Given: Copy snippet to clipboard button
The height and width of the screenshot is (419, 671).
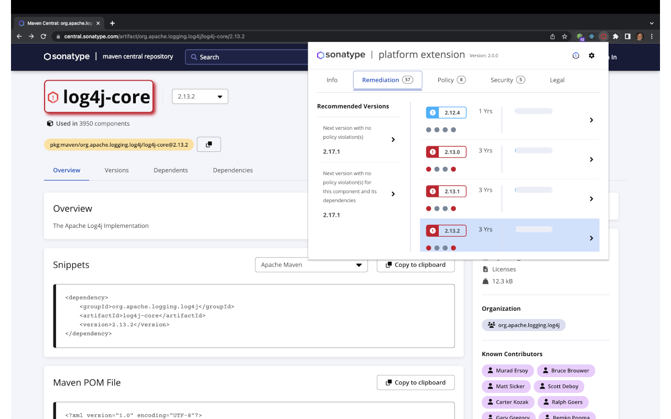Looking at the screenshot, I should click(416, 264).
